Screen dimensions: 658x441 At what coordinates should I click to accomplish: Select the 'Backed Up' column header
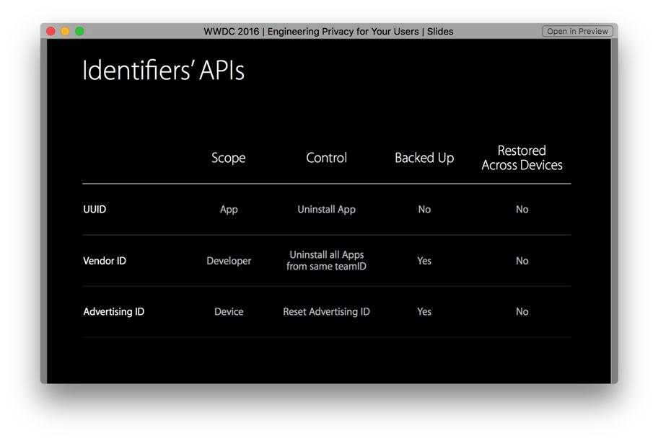424,158
